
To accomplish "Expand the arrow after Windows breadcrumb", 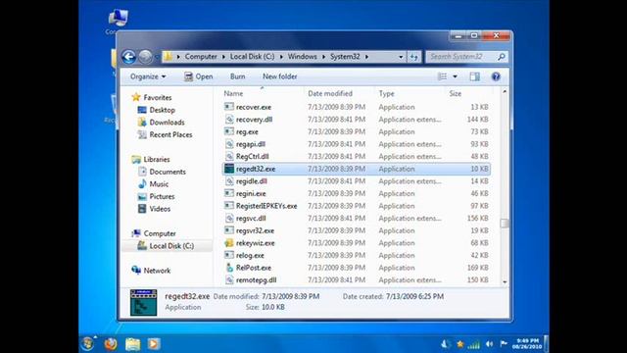I will click(x=323, y=57).
